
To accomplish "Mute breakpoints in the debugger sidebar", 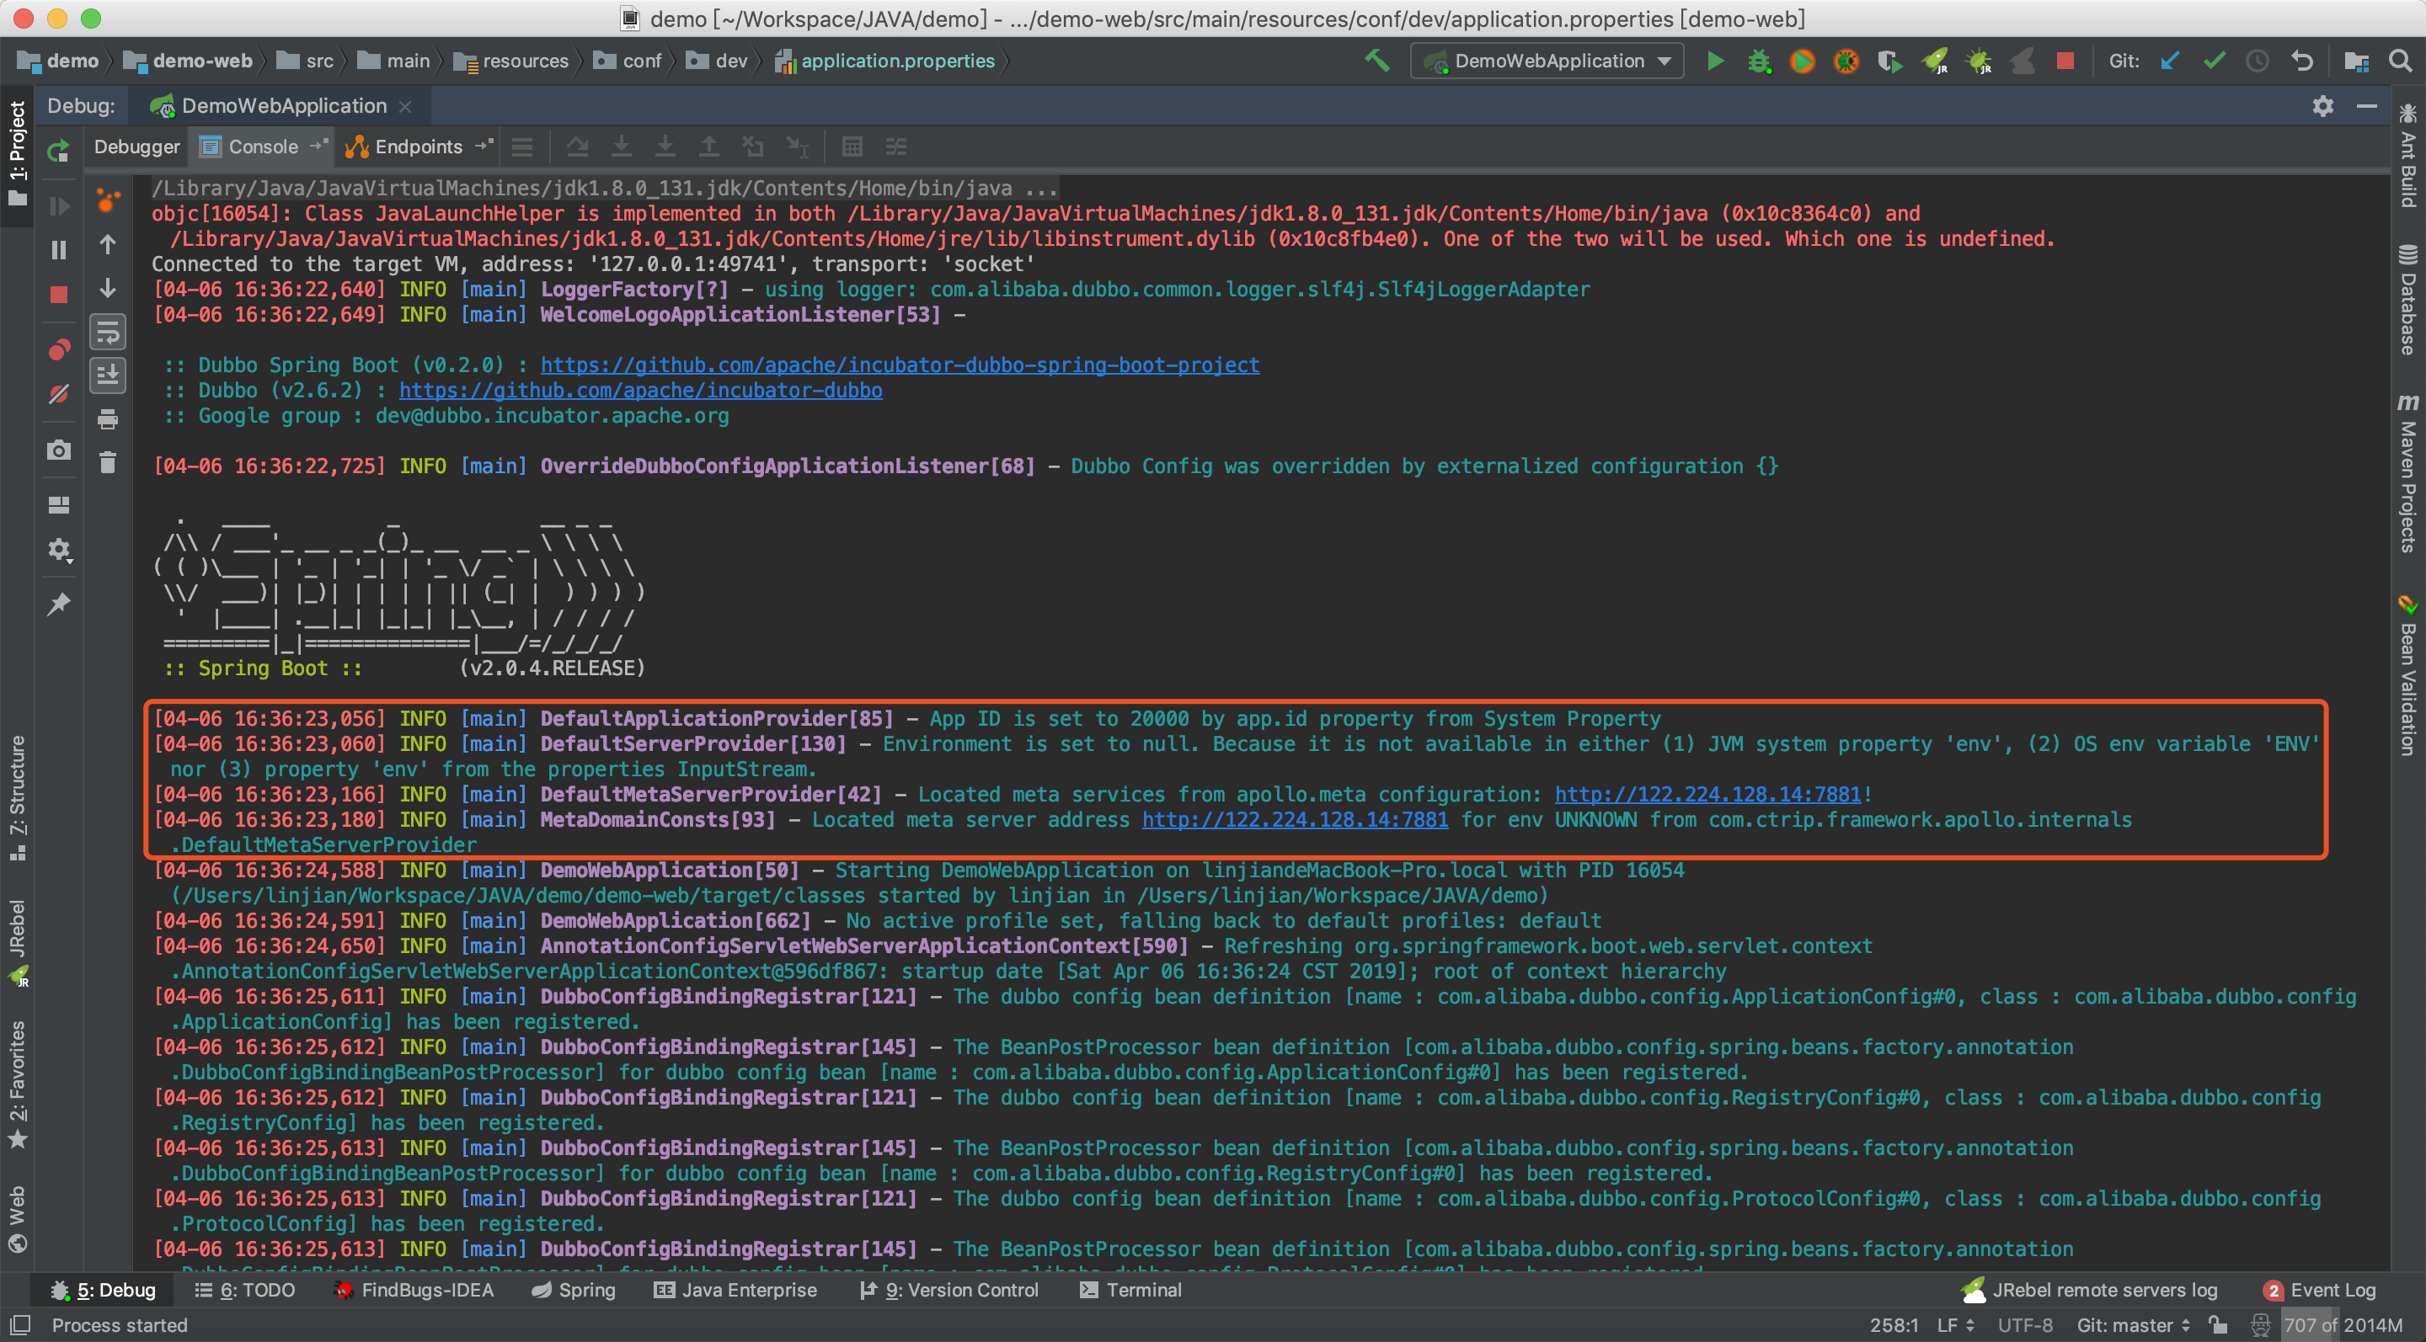I will 58,395.
